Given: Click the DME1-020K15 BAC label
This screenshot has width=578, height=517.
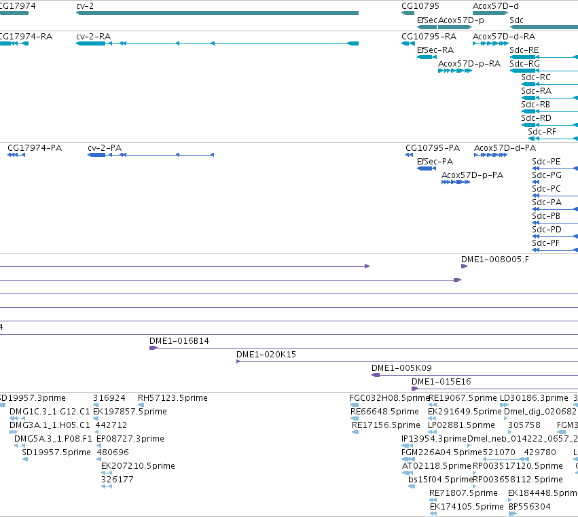Looking at the screenshot, I should [266, 355].
